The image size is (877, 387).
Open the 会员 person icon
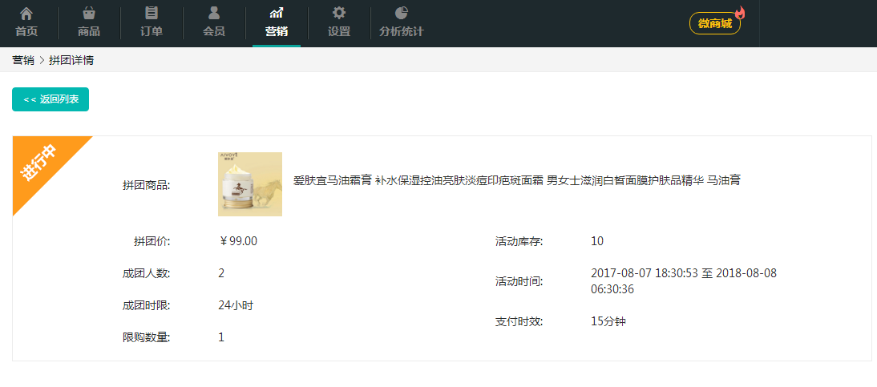214,14
